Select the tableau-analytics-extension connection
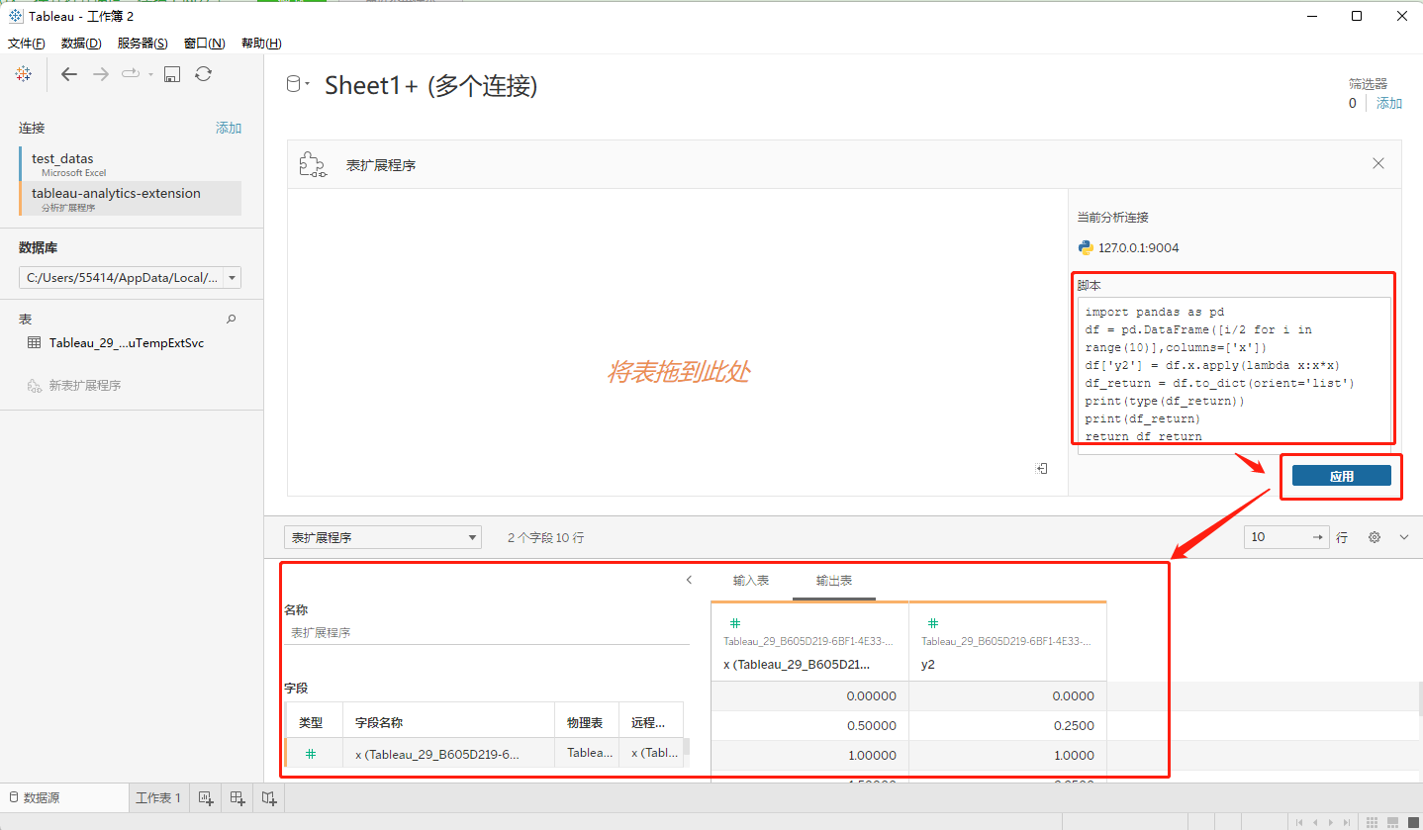1423x830 pixels. pyautogui.click(x=130, y=198)
